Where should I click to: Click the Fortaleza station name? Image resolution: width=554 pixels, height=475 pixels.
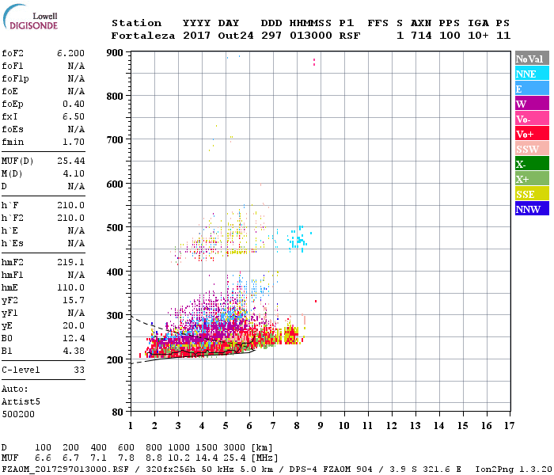coord(143,36)
